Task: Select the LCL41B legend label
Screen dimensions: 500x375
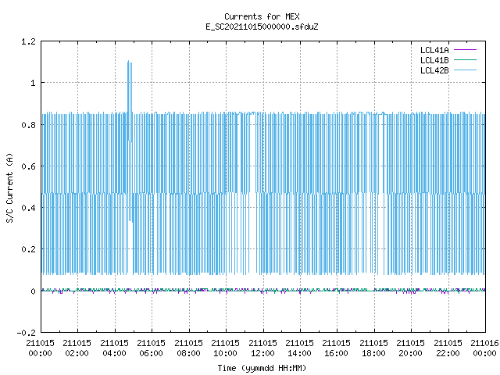Action: pos(434,60)
